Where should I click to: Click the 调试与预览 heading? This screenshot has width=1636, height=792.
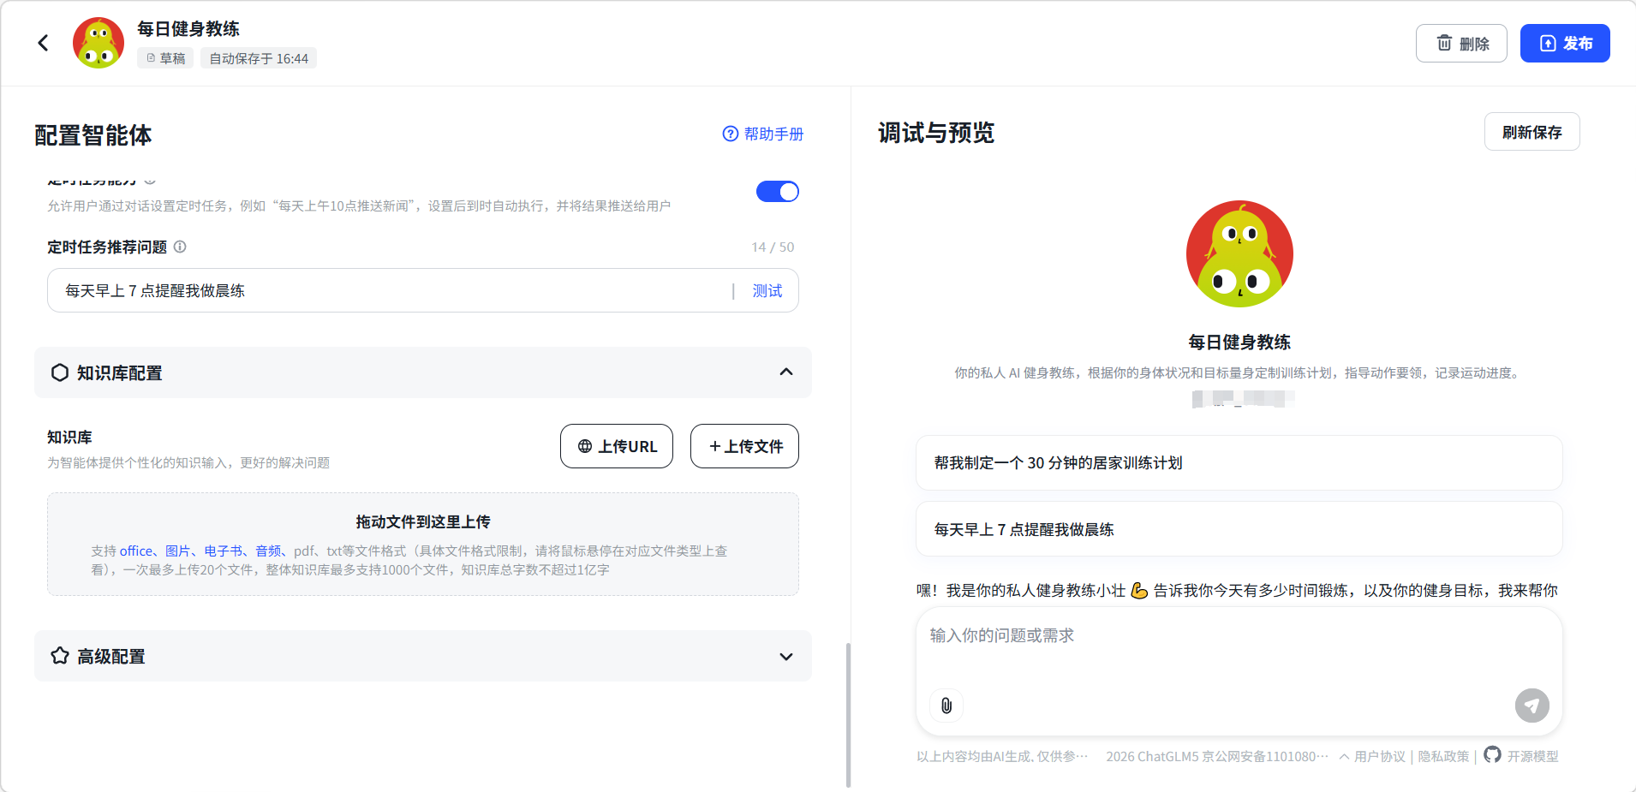936,133
